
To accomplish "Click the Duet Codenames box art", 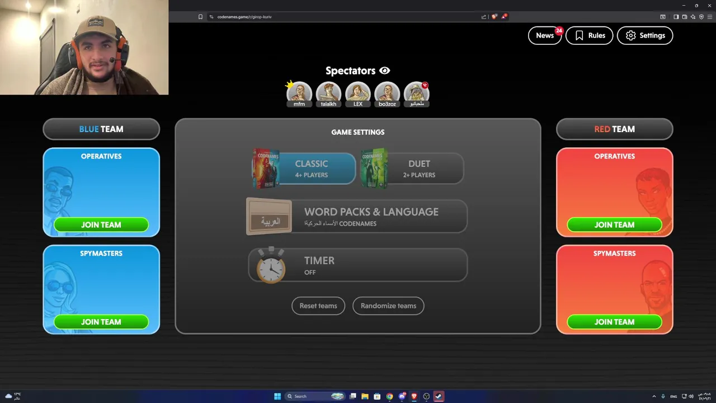I will (374, 168).
